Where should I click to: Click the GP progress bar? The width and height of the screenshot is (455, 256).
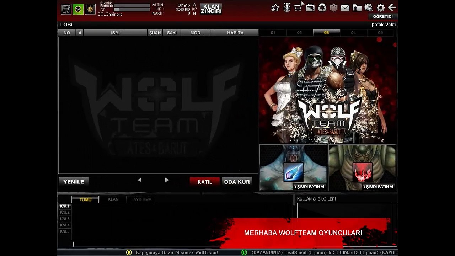tap(132, 10)
